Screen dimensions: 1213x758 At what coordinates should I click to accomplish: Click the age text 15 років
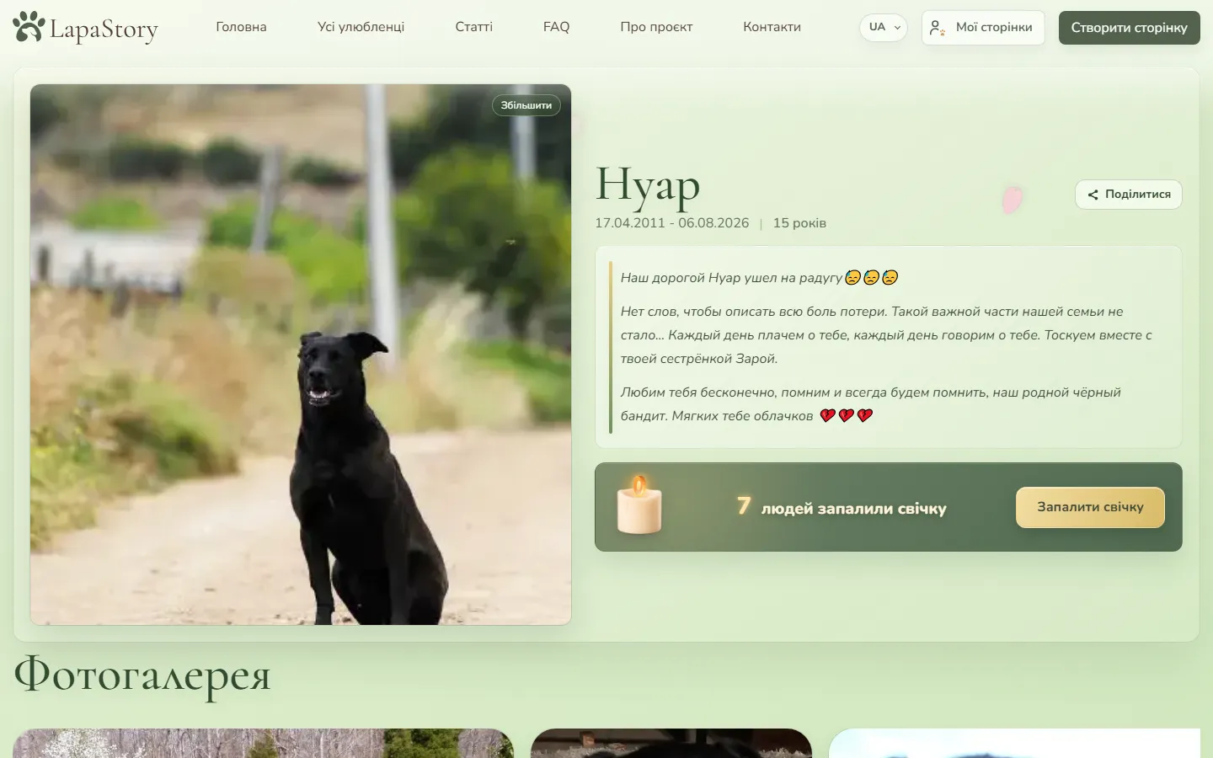799,223
